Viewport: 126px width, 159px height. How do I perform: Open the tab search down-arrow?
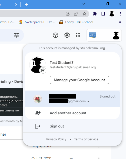coord(84,4)
